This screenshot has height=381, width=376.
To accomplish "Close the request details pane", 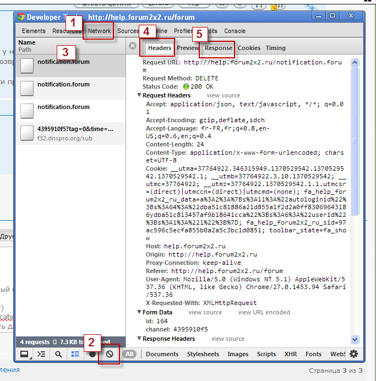I will click(133, 46).
